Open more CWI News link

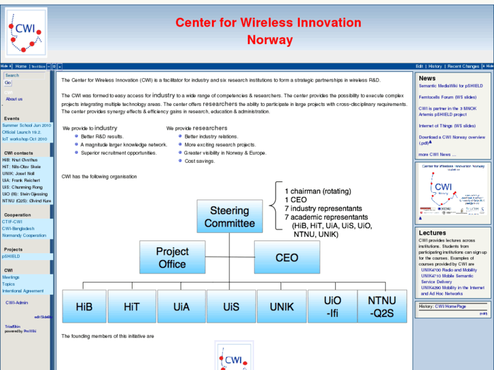[438, 155]
